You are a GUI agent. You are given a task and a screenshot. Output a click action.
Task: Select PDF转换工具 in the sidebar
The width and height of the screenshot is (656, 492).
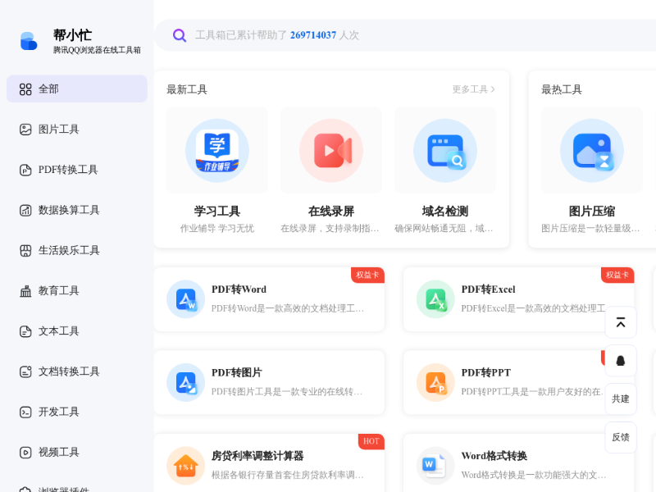77,170
